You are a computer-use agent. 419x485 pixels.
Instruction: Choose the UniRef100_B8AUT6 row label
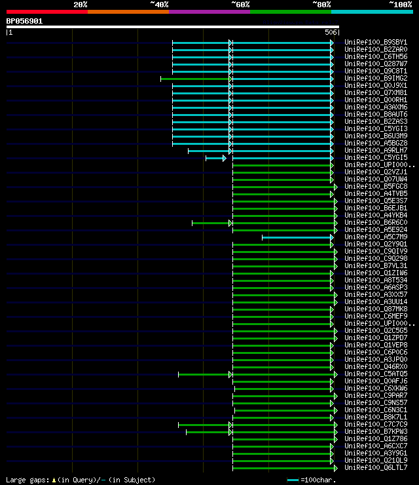tap(376, 115)
